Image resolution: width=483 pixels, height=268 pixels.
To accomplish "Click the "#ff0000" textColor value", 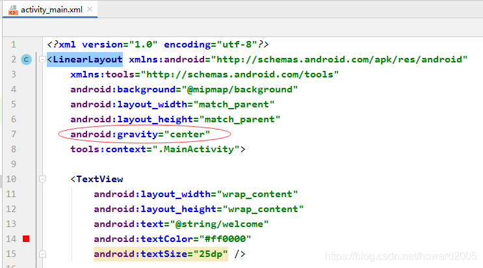I will pos(225,239).
